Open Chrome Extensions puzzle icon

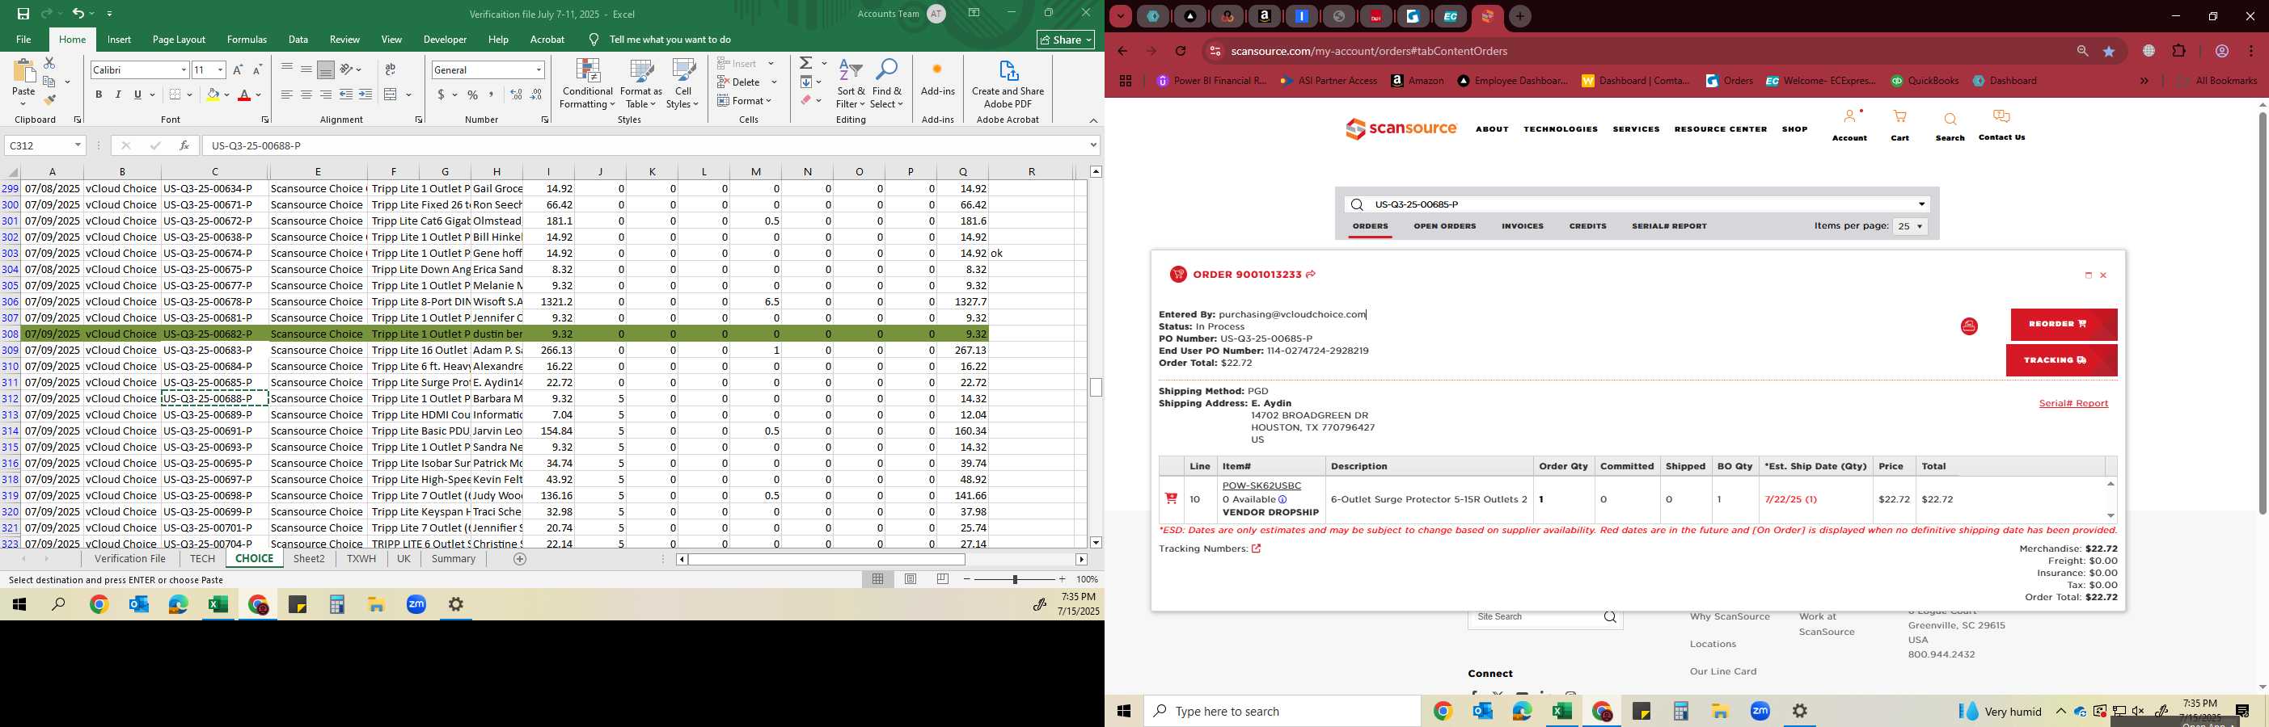pyautogui.click(x=2178, y=51)
